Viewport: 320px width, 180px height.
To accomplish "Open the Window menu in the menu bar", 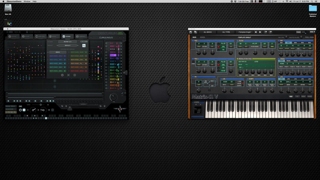I will click(x=27, y=1).
